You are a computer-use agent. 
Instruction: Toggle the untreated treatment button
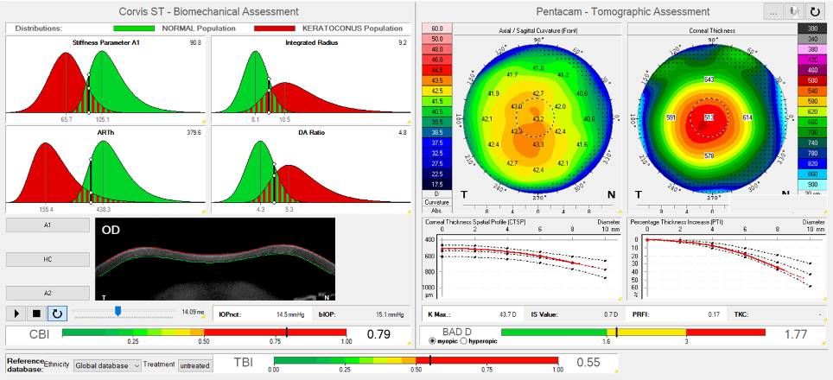(194, 366)
